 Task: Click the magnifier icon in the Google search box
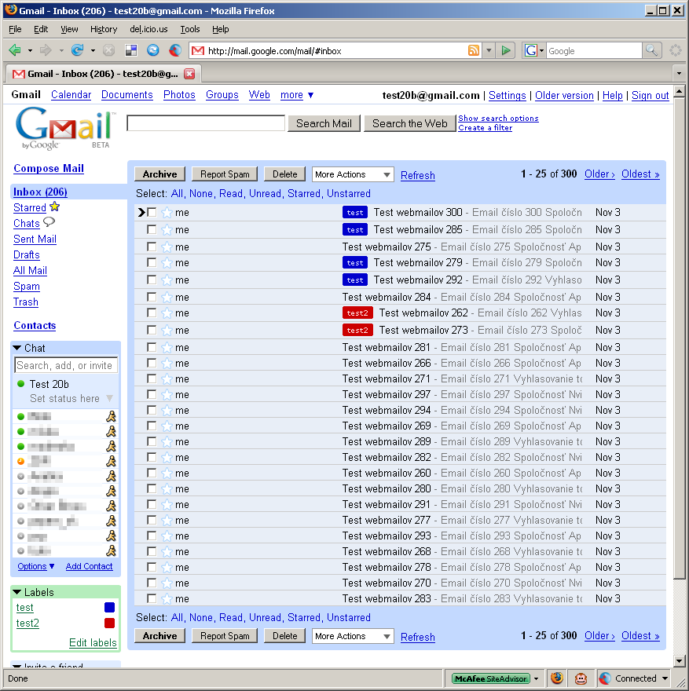tap(651, 51)
